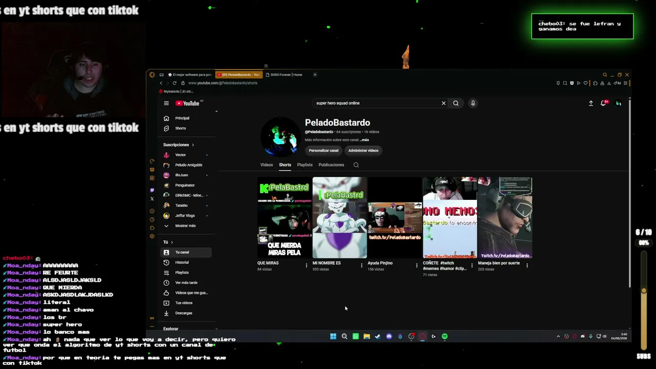Go back in the browser
The height and width of the screenshot is (369, 656).
[x=161, y=83]
